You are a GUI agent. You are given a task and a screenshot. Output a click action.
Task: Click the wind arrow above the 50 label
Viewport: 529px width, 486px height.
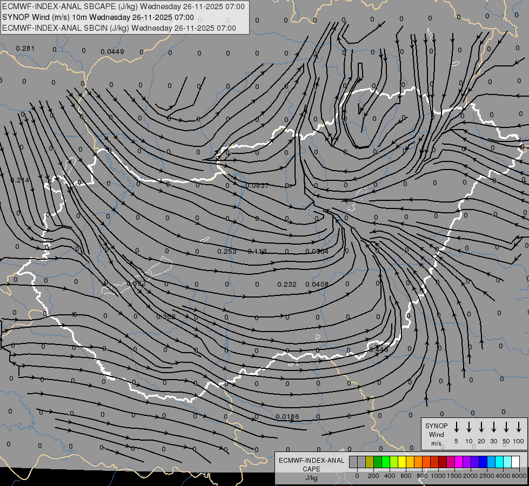tap(506, 427)
